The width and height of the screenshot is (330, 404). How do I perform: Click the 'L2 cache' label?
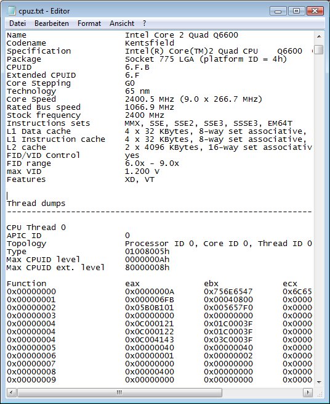pos(26,147)
